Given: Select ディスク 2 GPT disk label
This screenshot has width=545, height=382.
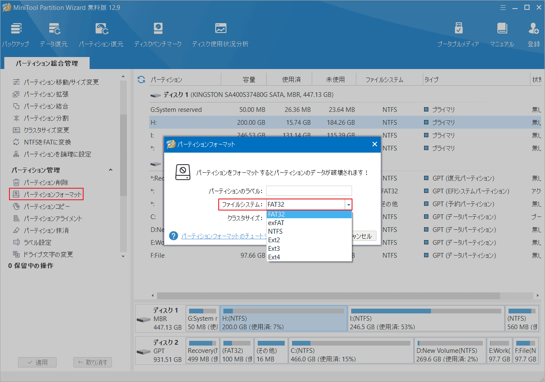Looking at the screenshot, I should (x=160, y=350).
